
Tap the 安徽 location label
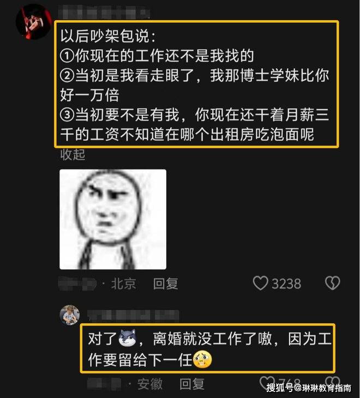coord(150,384)
